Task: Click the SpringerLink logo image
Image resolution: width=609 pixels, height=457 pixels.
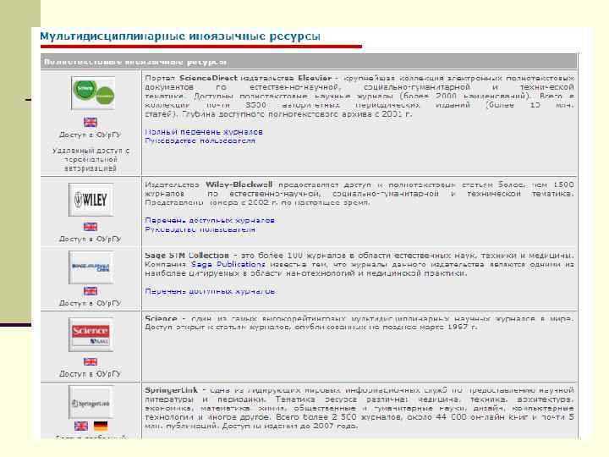Action: [91, 403]
